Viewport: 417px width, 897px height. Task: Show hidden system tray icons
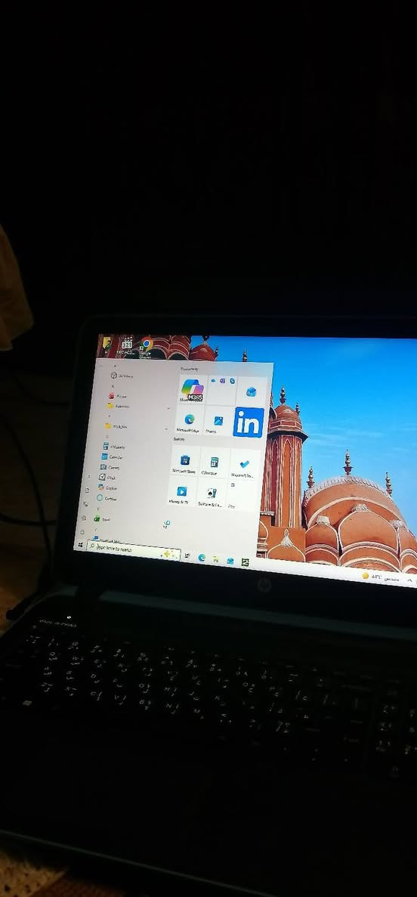[x=409, y=580]
